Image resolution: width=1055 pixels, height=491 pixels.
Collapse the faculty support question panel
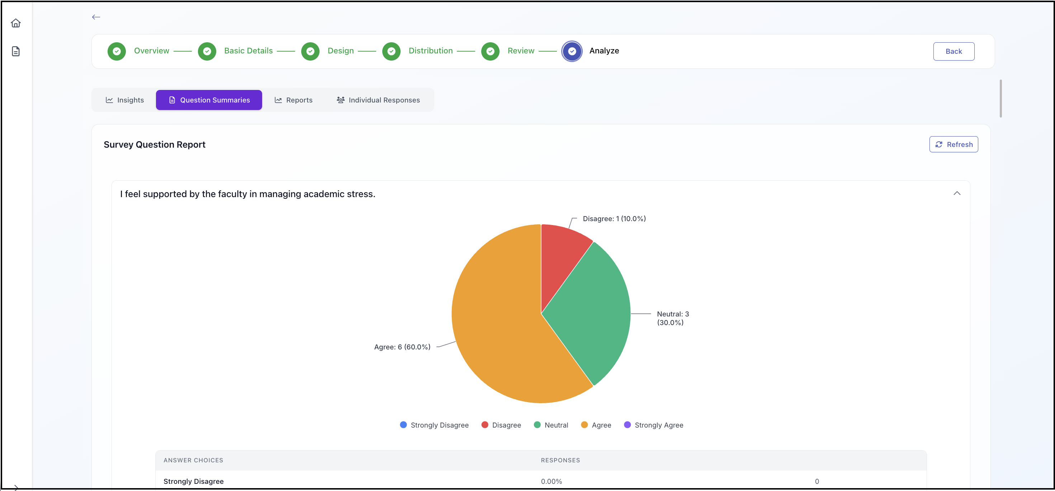point(957,194)
